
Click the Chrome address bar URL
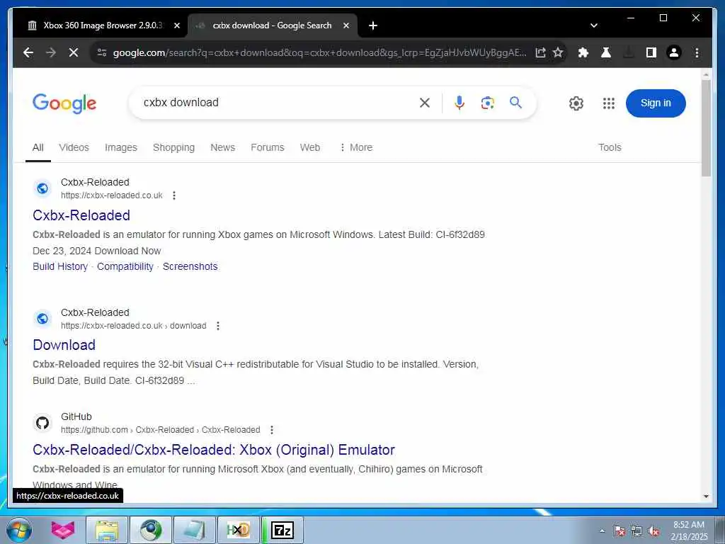319,52
